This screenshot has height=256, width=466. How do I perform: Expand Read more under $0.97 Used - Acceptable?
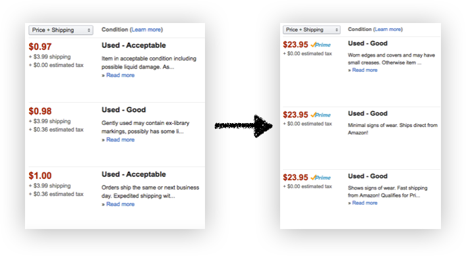[x=121, y=75]
